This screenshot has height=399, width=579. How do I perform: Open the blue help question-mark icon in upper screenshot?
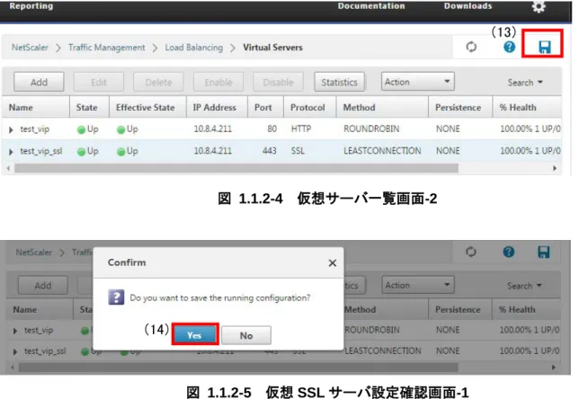[509, 47]
